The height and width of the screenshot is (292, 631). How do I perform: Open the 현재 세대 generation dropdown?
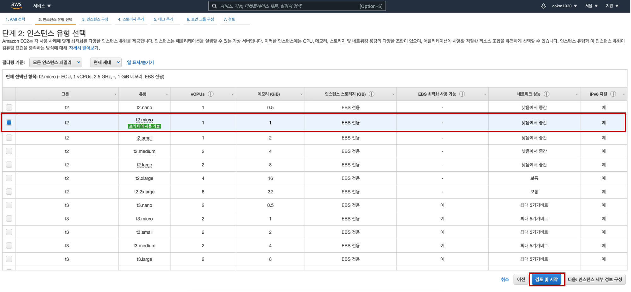pyautogui.click(x=106, y=62)
